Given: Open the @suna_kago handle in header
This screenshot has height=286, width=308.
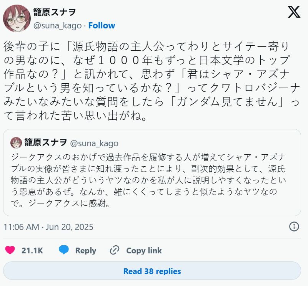Looking at the screenshot, I should click(x=58, y=25).
